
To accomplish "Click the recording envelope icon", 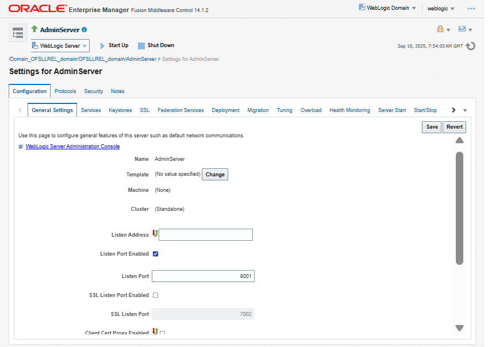I will point(462,29).
